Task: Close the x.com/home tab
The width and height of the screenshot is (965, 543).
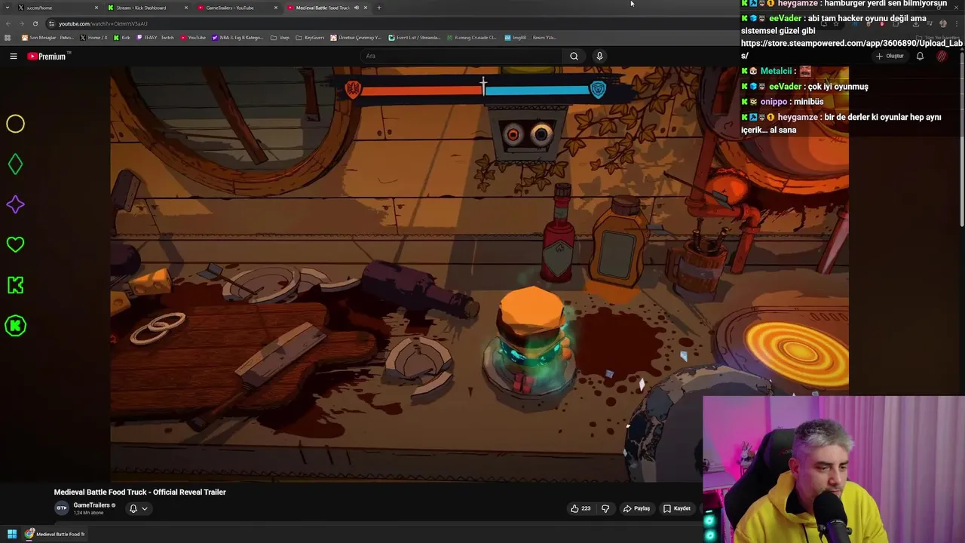Action: 96,8
